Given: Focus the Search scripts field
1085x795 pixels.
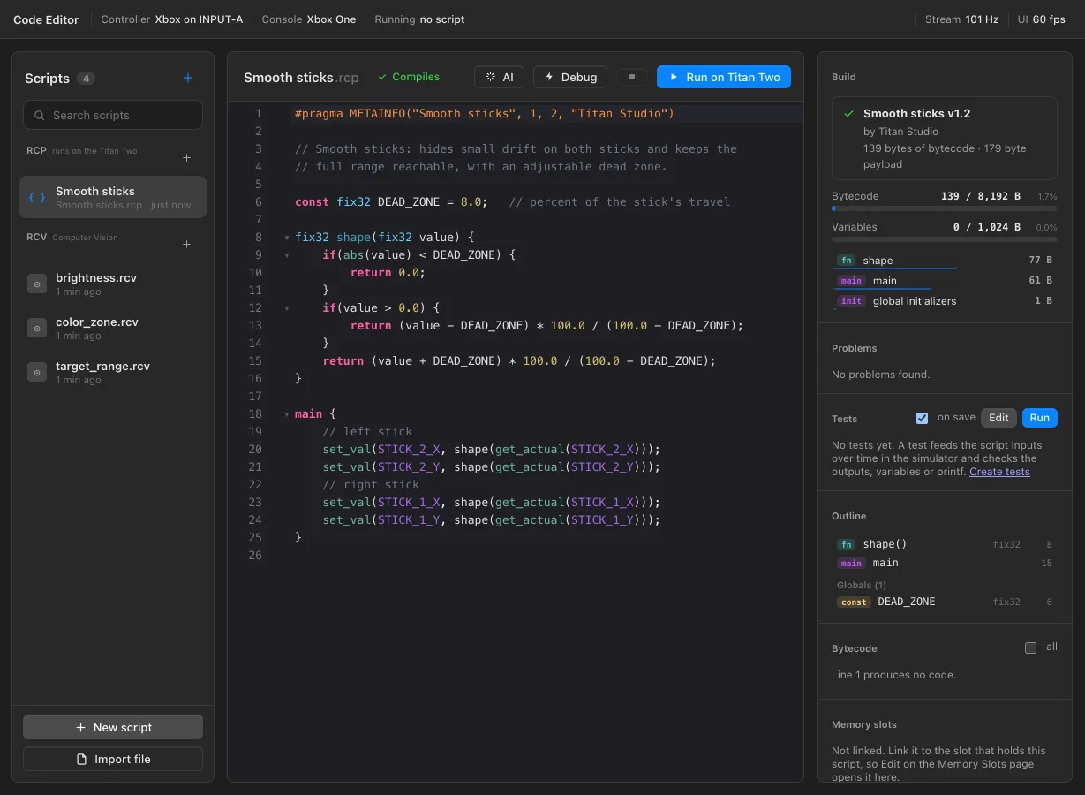Looking at the screenshot, I should point(113,115).
